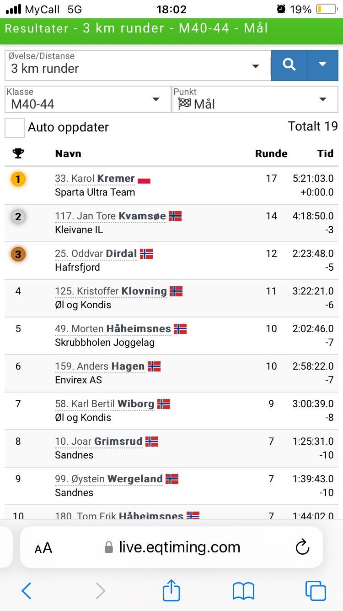This screenshot has width=343, height=611.
Task: Open Karol Kremer's result details
Action: (95, 179)
